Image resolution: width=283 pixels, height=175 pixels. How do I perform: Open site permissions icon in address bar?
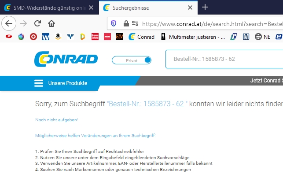135,23
